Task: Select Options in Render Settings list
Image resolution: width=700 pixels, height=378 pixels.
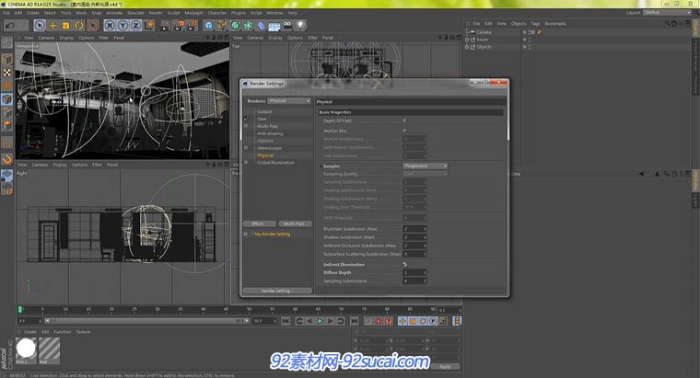Action: point(265,141)
